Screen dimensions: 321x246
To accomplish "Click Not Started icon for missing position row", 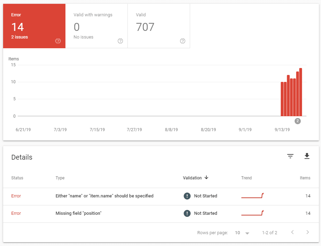I will [x=187, y=213].
